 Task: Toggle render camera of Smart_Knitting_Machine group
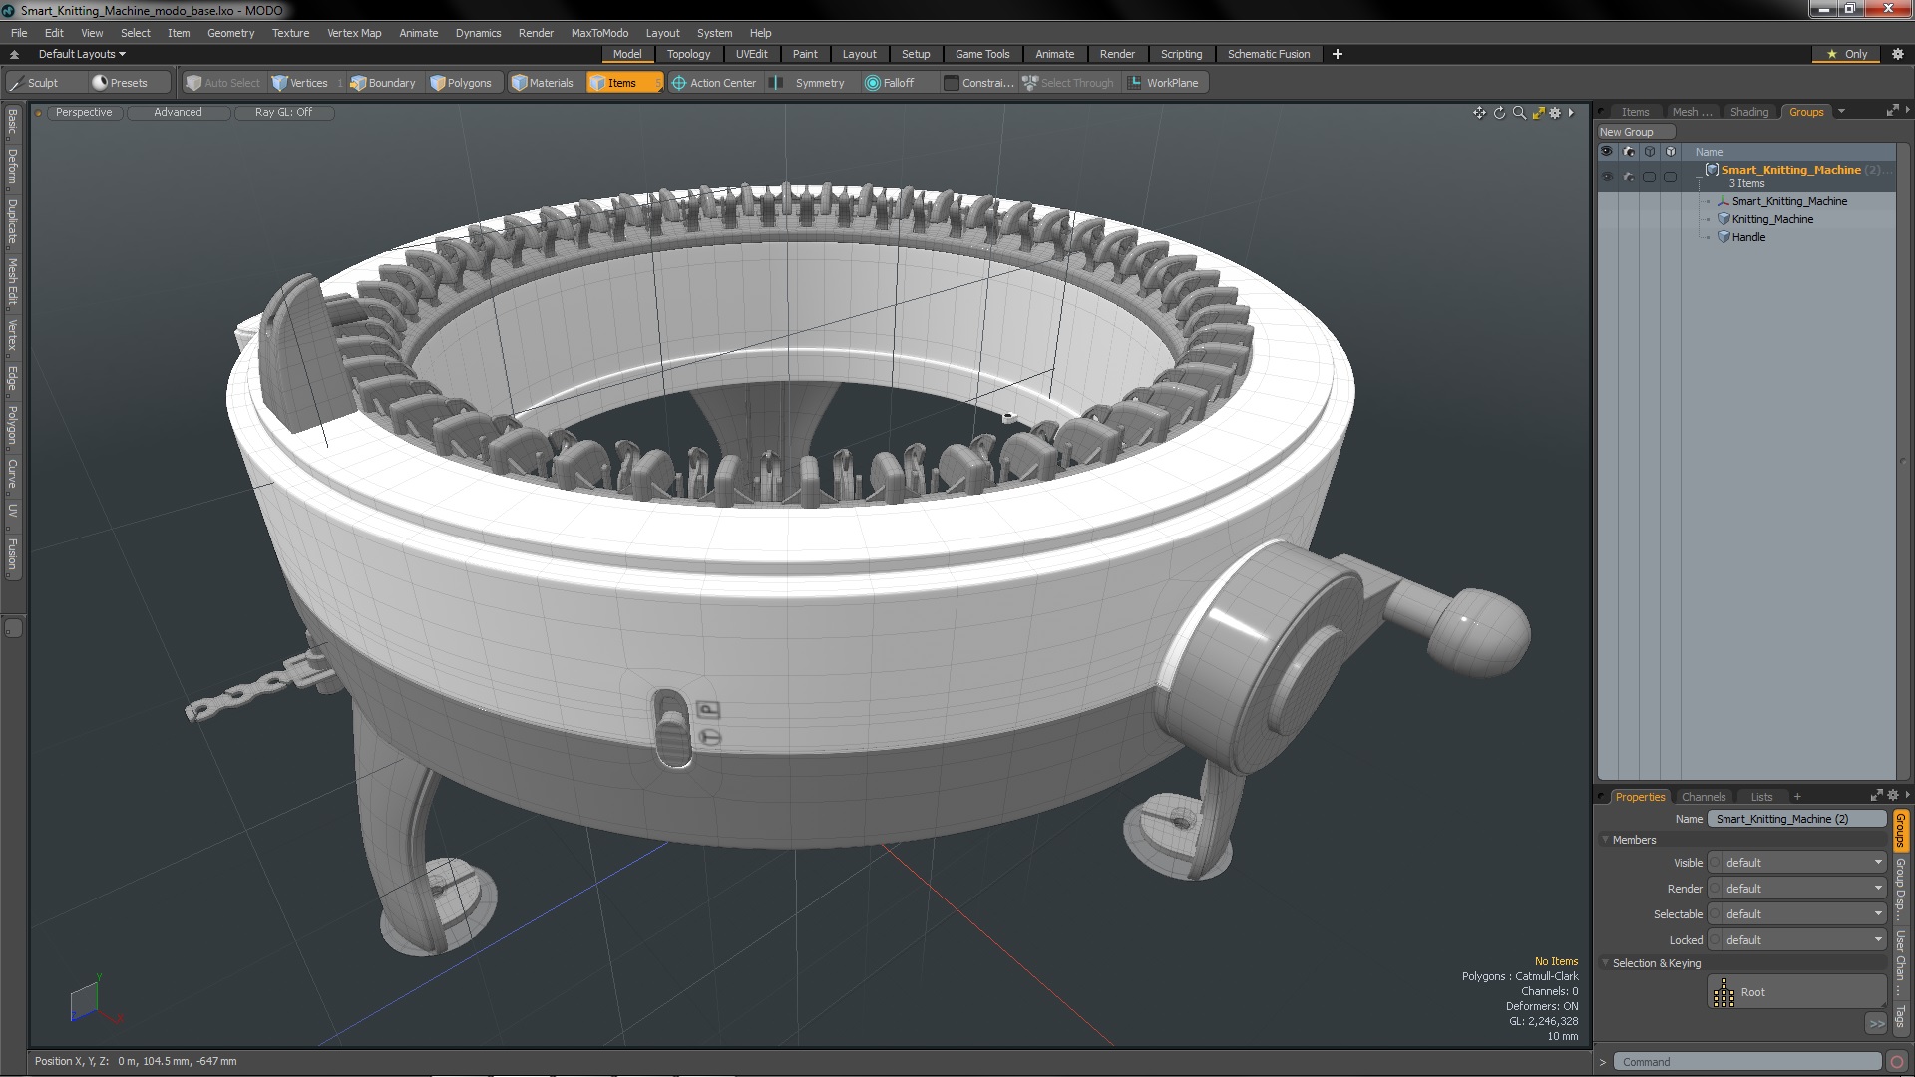pyautogui.click(x=1629, y=177)
